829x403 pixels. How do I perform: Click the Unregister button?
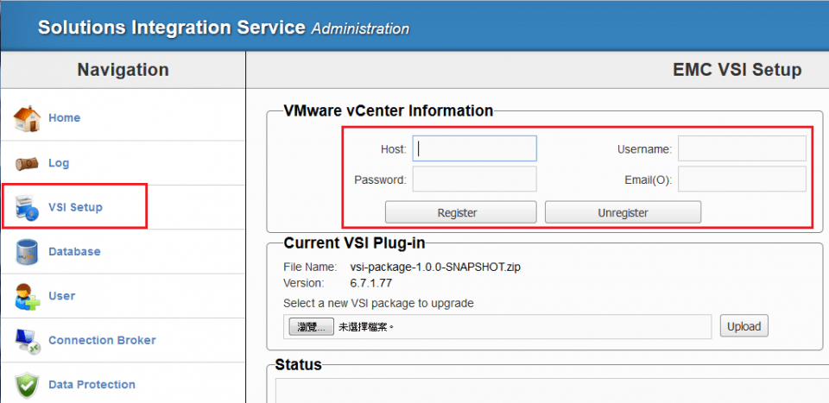[623, 212]
